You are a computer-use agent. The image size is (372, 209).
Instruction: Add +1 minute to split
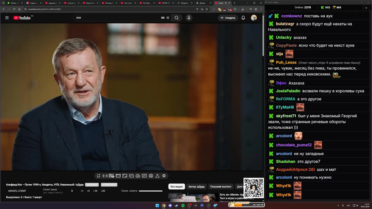pyautogui.click(x=82, y=191)
